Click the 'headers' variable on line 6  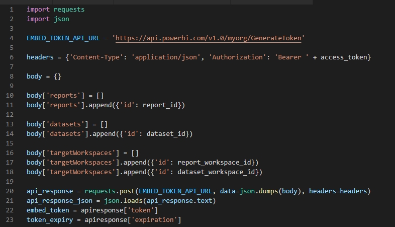[40, 57]
